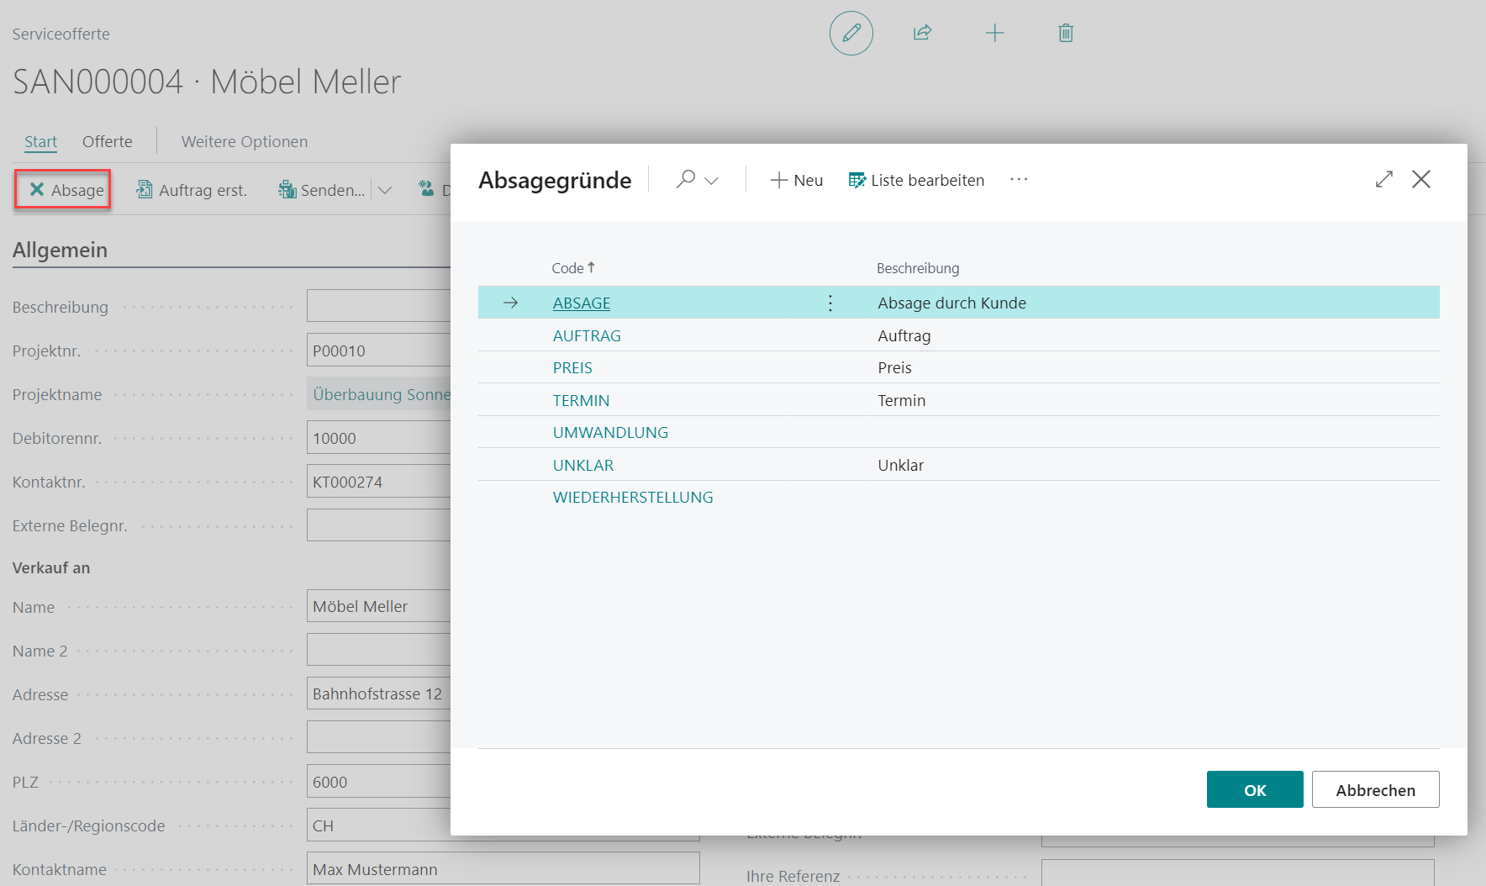The height and width of the screenshot is (886, 1486).
Task: Open the ABSAGE code link
Action: coord(581,303)
